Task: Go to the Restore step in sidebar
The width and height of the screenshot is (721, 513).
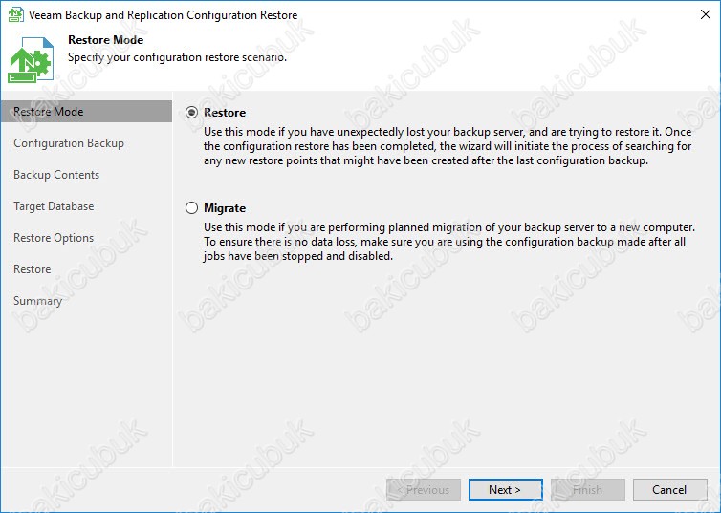Action: [x=33, y=269]
